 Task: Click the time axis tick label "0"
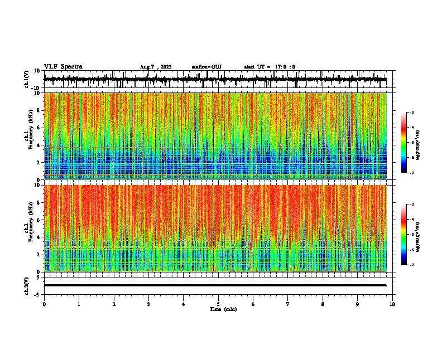44,304
